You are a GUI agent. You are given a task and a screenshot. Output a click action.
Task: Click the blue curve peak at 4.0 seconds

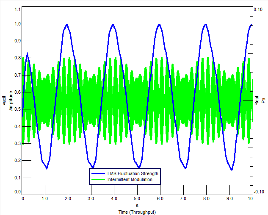113,25
